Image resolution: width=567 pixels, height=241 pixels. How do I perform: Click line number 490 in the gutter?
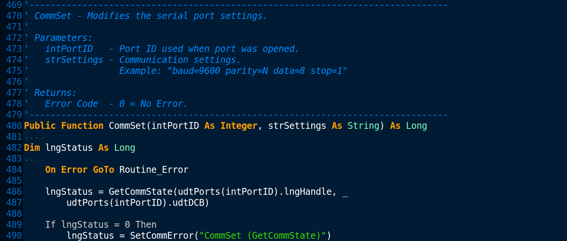click(14, 236)
